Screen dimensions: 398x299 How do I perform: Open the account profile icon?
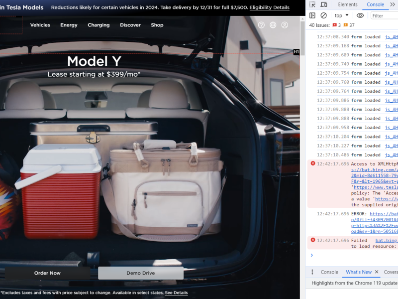tap(285, 25)
